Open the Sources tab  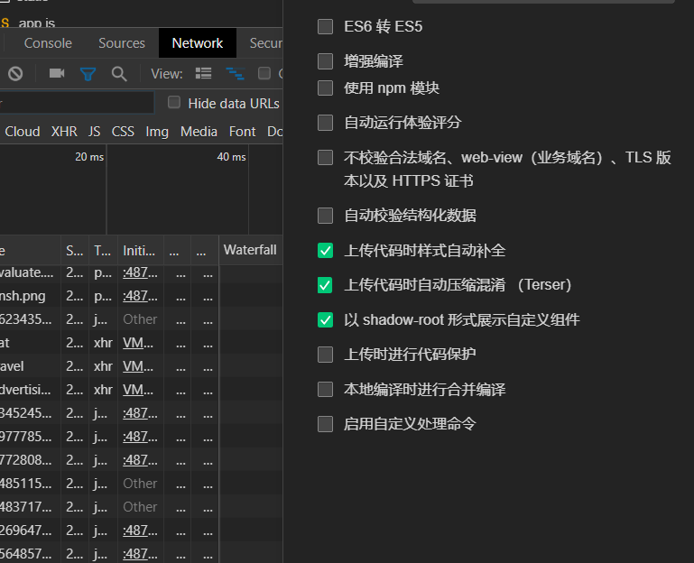point(122,43)
